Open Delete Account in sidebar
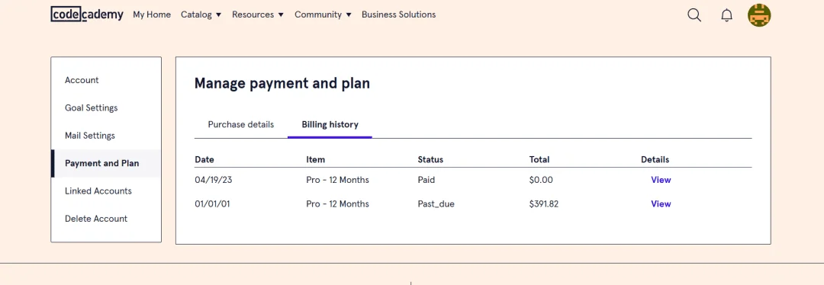Image resolution: width=824 pixels, height=285 pixels. [x=96, y=219]
